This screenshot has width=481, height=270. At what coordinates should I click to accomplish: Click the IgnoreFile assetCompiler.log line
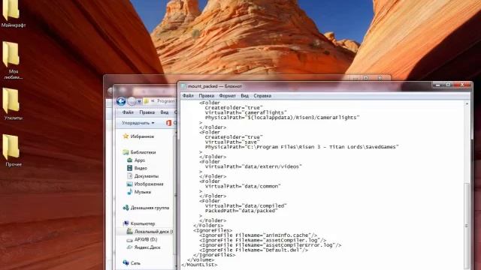[x=263, y=240]
